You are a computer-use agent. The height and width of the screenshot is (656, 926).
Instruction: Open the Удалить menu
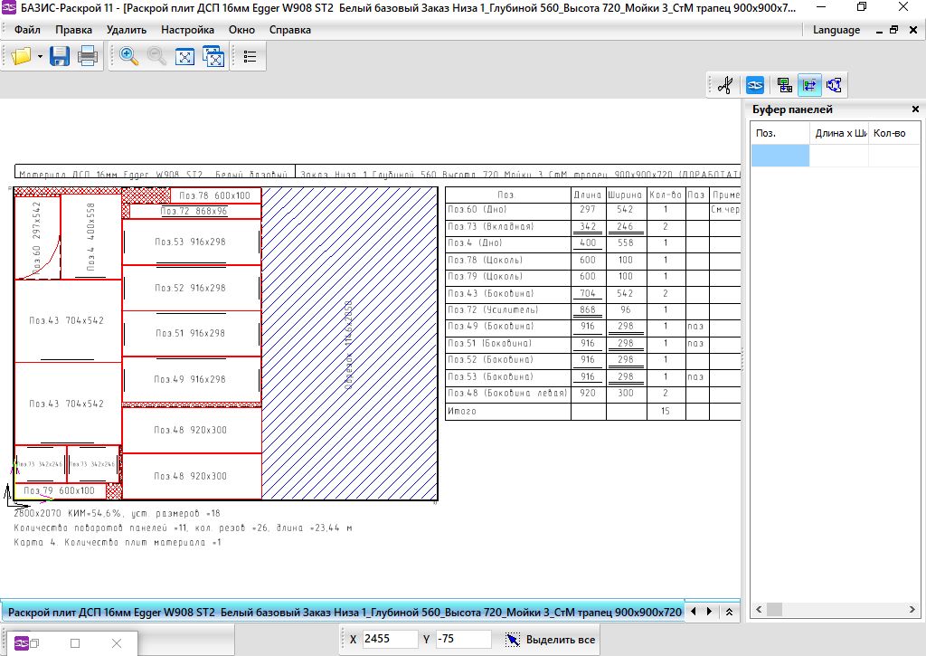pos(127,30)
